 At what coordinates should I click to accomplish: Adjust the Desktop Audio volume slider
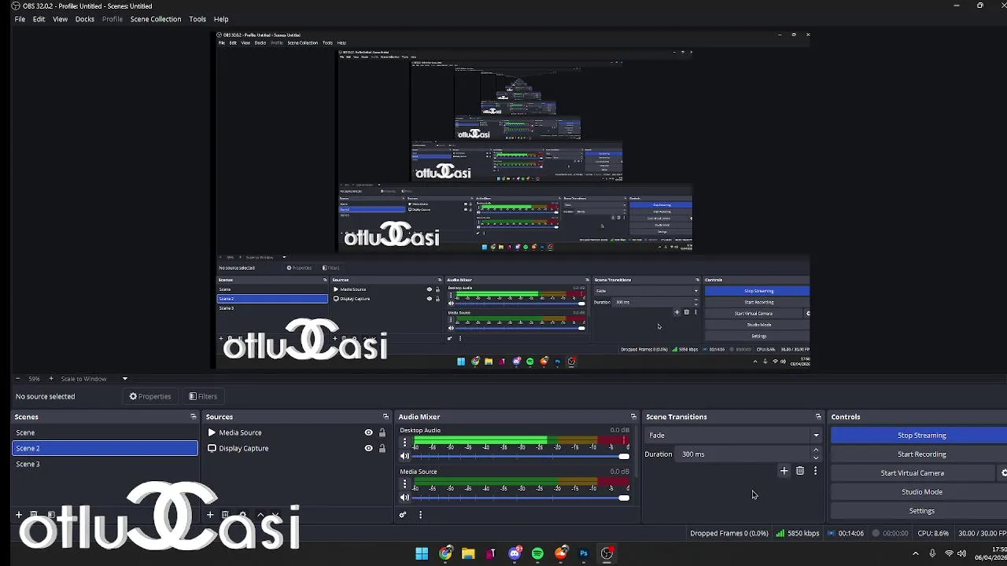click(520, 457)
